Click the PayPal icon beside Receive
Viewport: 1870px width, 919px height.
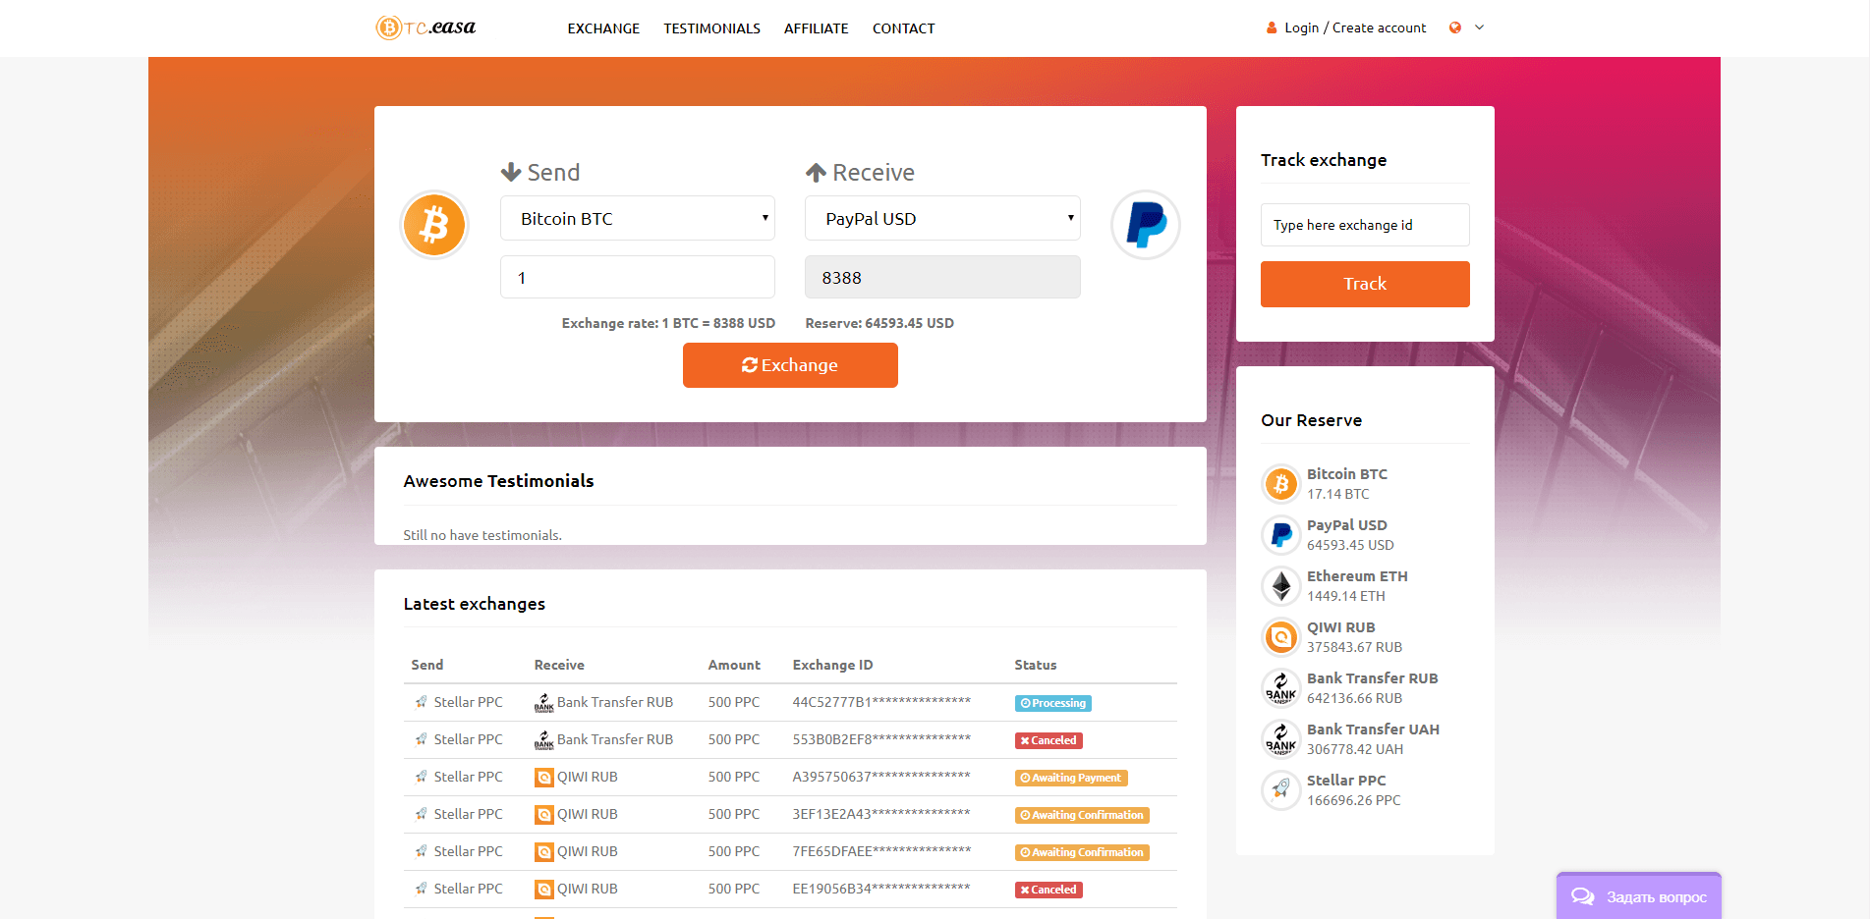(x=1145, y=225)
